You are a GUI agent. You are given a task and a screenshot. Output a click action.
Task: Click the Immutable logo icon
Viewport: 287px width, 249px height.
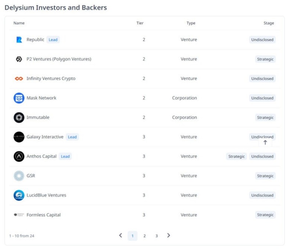click(x=19, y=118)
